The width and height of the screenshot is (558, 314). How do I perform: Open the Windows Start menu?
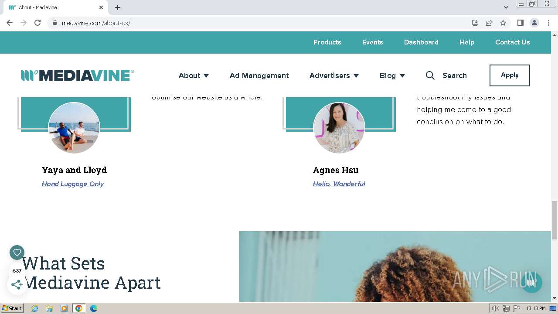pos(12,308)
